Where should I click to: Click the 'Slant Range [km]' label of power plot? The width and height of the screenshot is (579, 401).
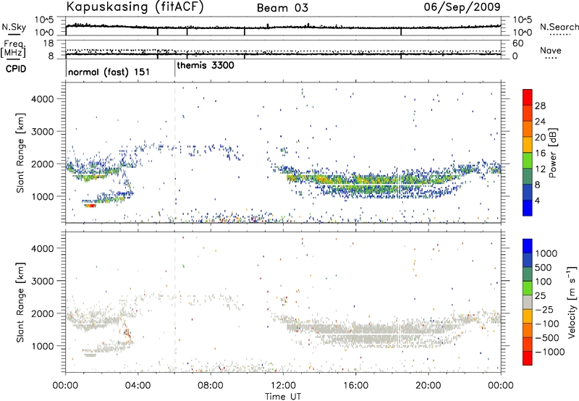20,153
